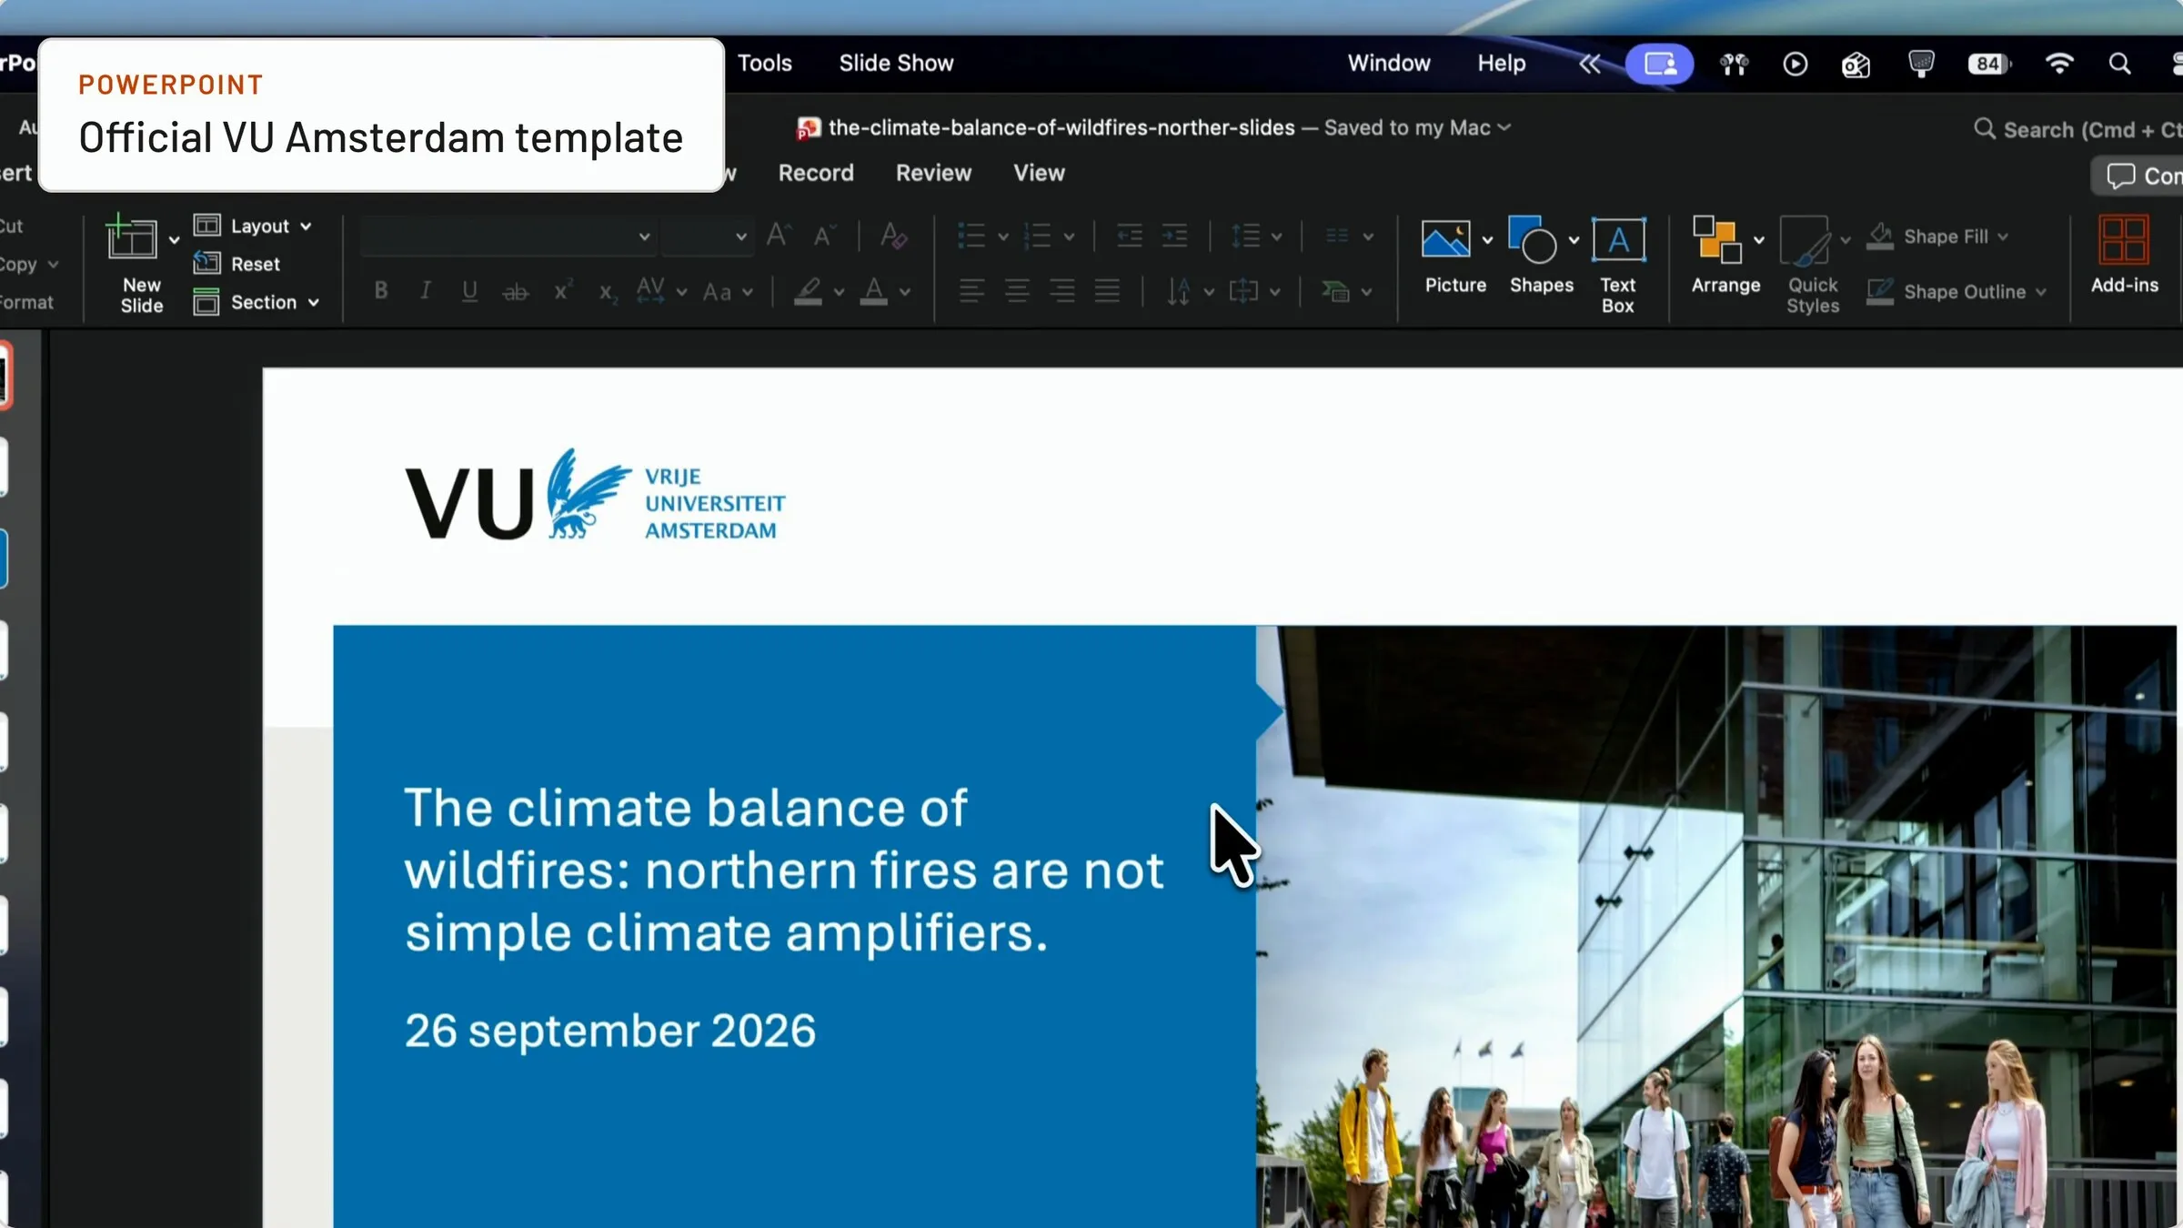This screenshot has width=2183, height=1228.
Task: Clear all text formatting
Action: click(x=893, y=237)
